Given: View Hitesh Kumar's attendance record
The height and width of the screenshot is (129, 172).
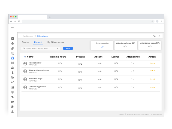Looking at the screenshot, I should coord(152,63).
